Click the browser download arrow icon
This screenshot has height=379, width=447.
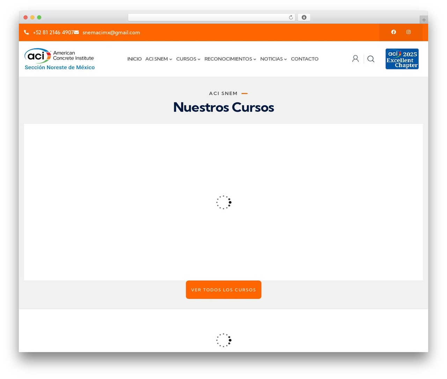tap(304, 17)
